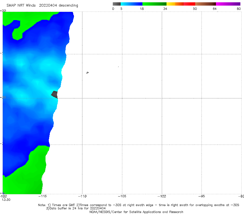Click the longitude label '-105'
This screenshot has width=244, height=214.
pos(122,196)
